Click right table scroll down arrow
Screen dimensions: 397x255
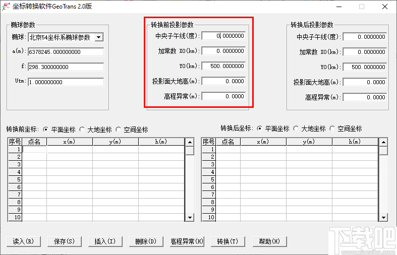[383, 217]
